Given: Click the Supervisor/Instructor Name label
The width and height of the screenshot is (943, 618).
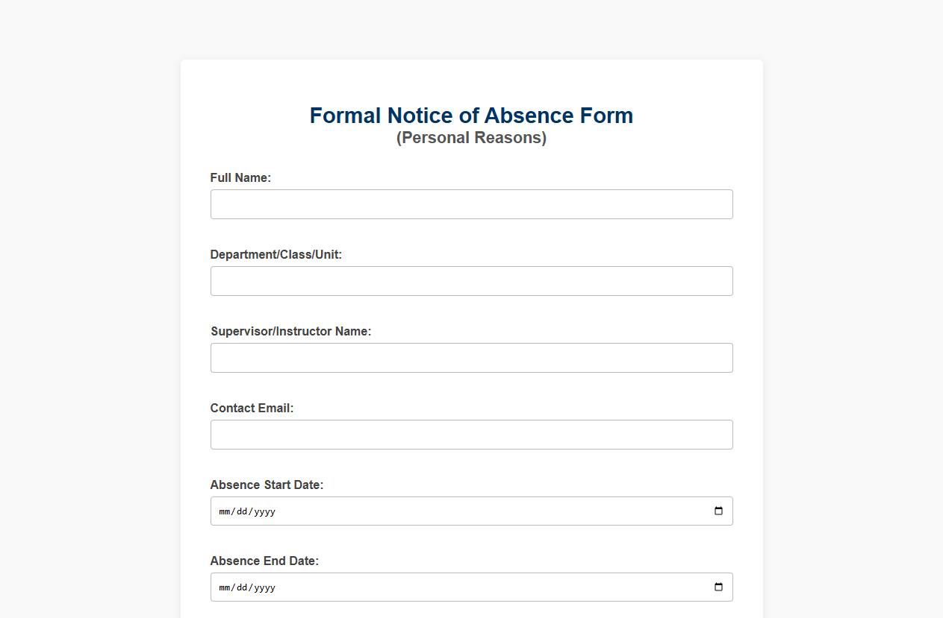Looking at the screenshot, I should (x=290, y=331).
